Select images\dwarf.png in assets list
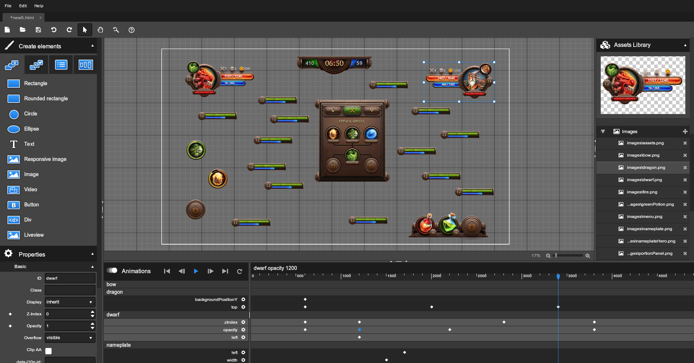This screenshot has height=363, width=694. pyautogui.click(x=644, y=180)
